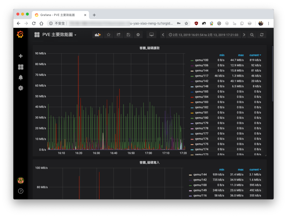Open the 客體_磁碟讀取 panel title menu
Image resolution: width=287 pixels, height=217 pixels.
pos(150,48)
